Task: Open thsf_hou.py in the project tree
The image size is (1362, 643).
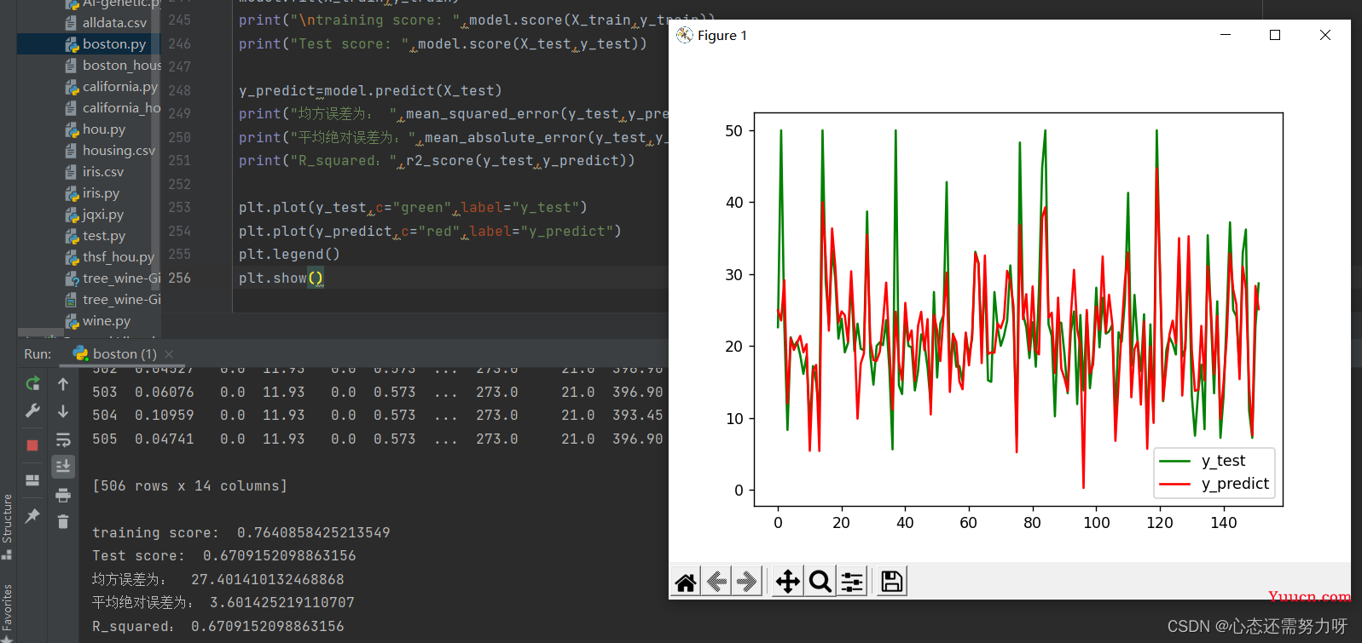Action: coord(119,257)
